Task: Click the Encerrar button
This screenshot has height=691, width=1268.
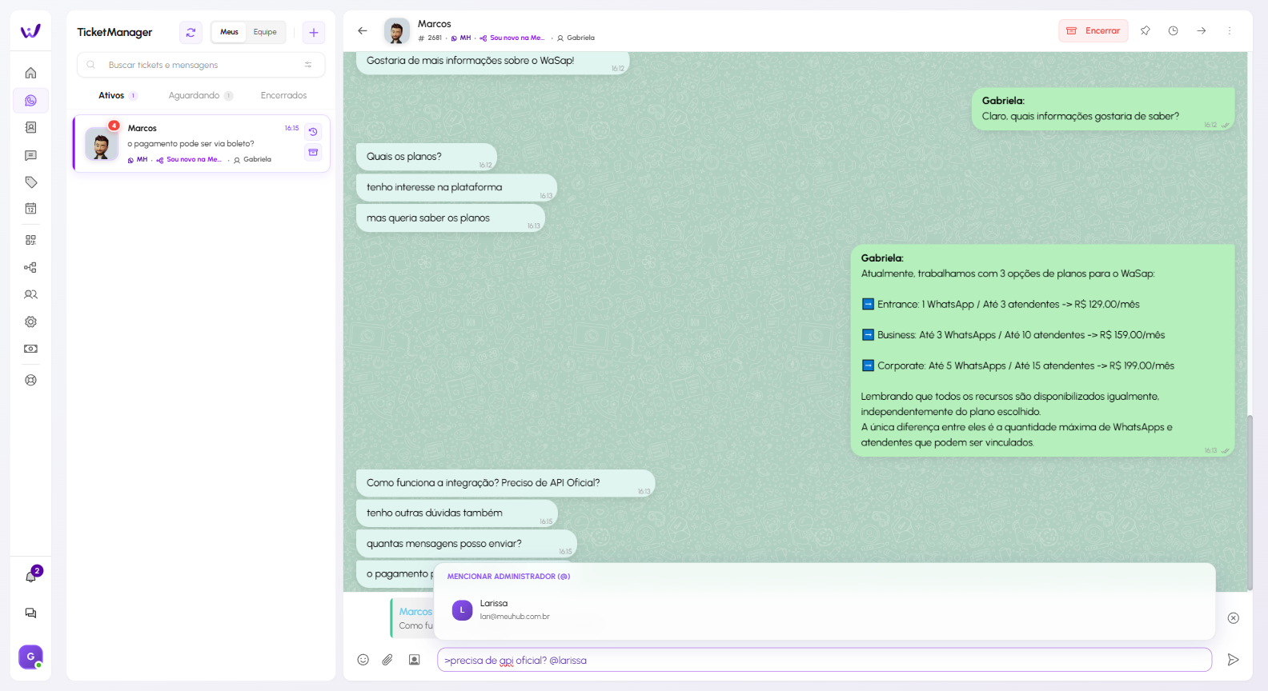Action: (1093, 31)
